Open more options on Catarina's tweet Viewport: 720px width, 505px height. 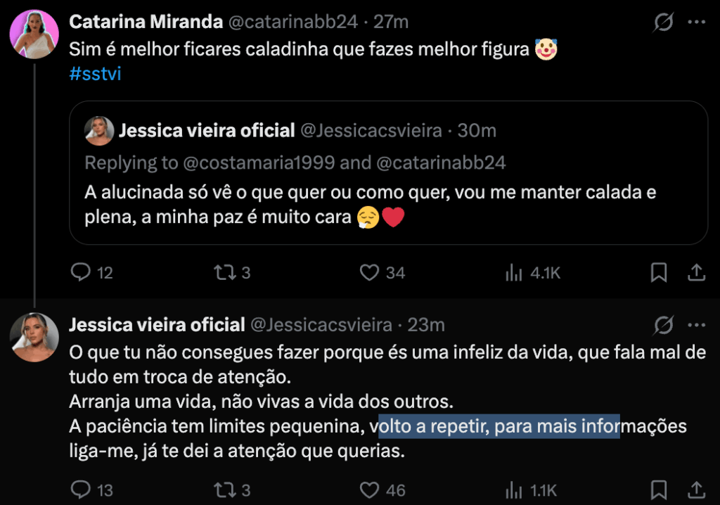pyautogui.click(x=696, y=23)
